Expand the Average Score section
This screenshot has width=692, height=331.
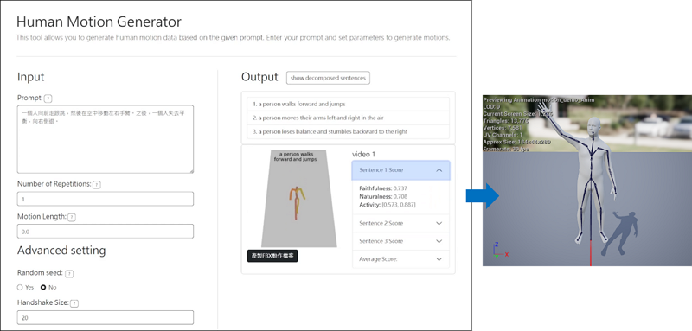[400, 259]
